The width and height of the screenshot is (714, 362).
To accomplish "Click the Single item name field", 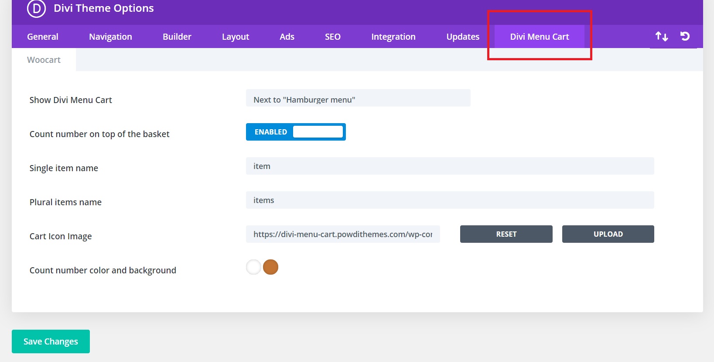I will tap(450, 166).
